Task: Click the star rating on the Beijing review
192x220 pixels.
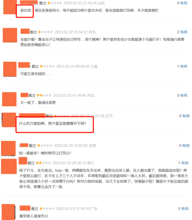Action: [x=45, y=146]
